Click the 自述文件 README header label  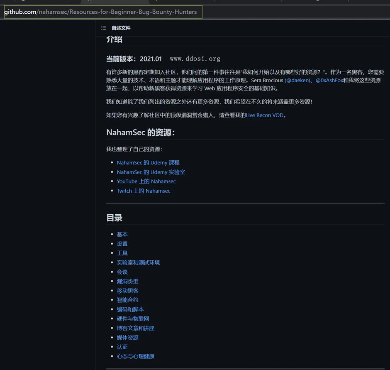(121, 28)
